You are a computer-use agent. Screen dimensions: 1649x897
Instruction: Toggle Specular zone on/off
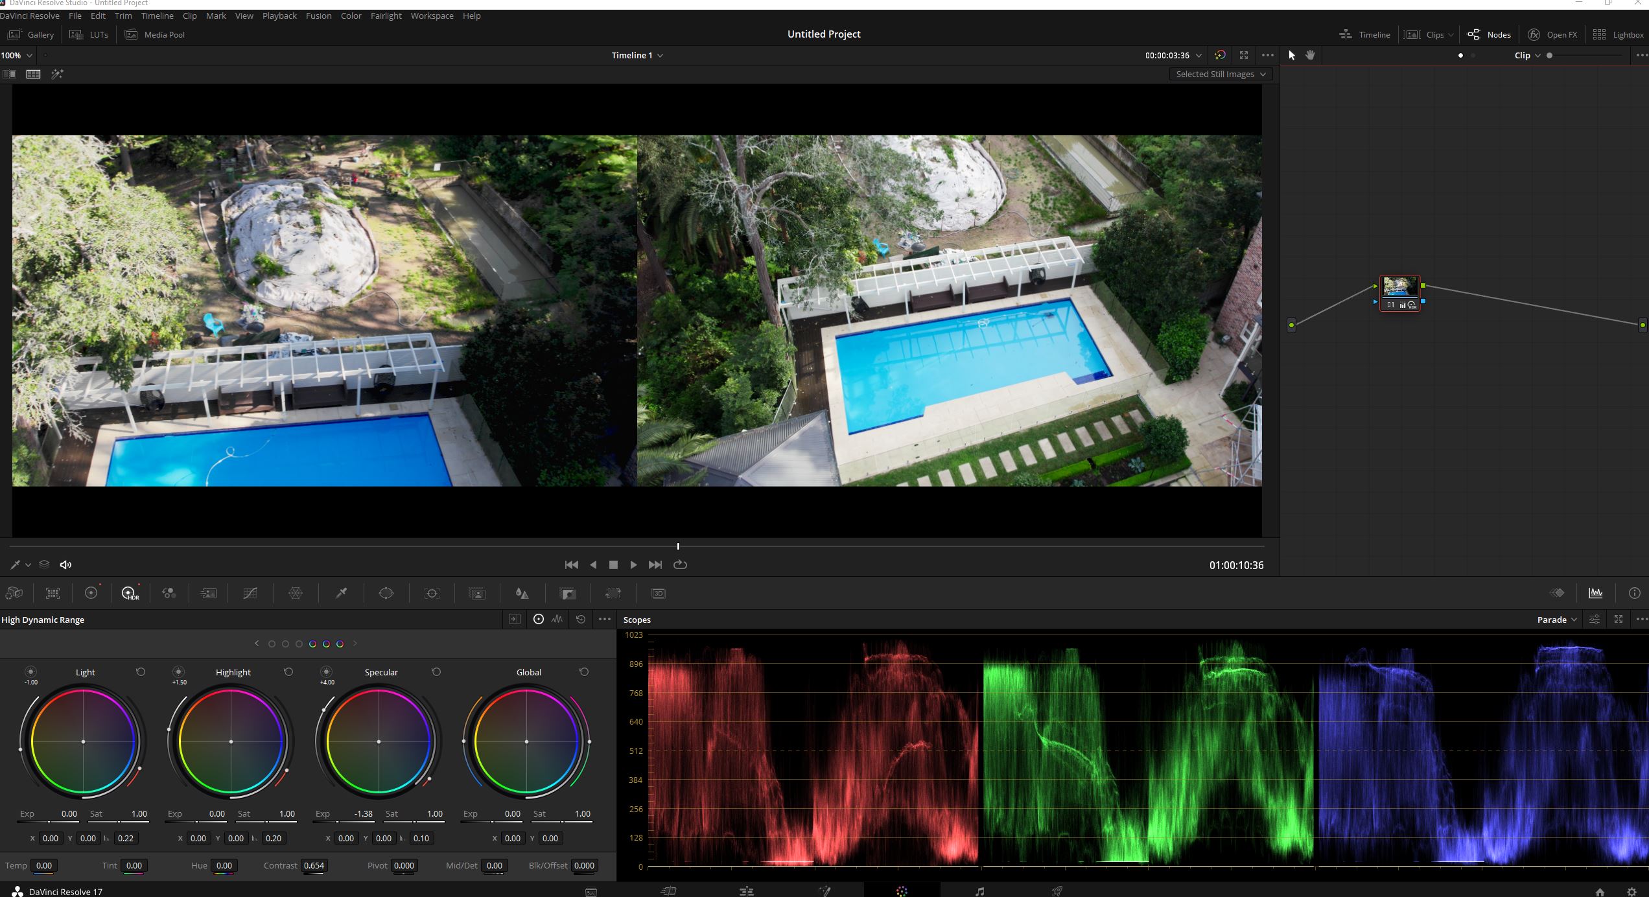click(x=326, y=671)
